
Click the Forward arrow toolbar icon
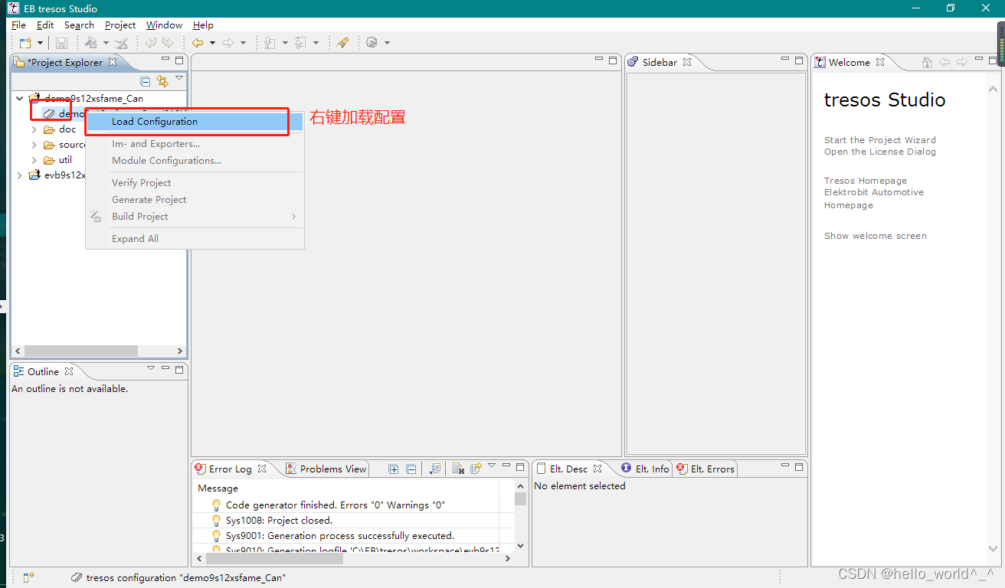[x=228, y=43]
